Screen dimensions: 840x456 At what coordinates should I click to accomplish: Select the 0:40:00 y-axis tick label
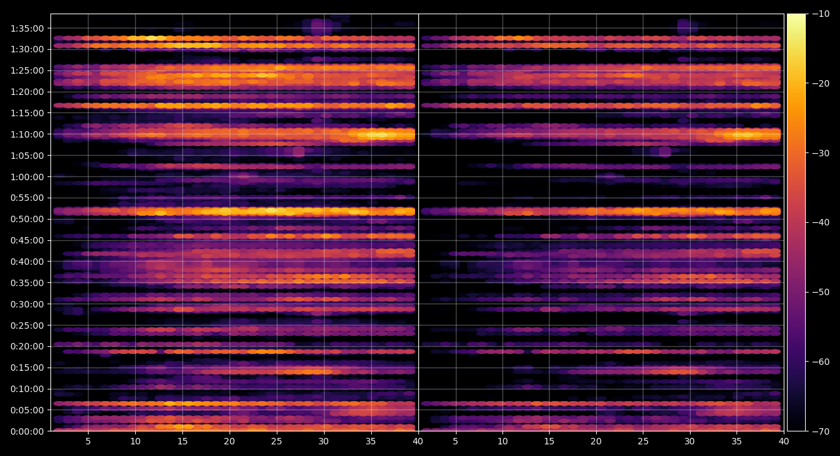[27, 262]
